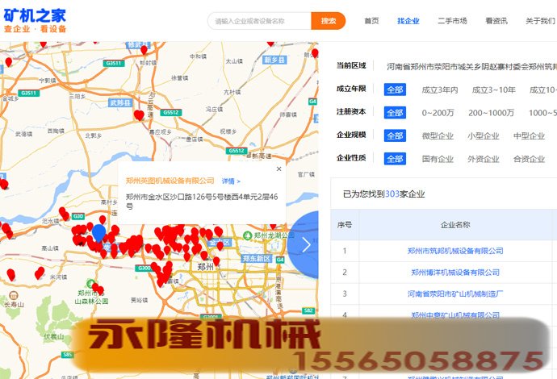Click the orange 搜索 button
The height and width of the screenshot is (379, 557).
click(329, 21)
